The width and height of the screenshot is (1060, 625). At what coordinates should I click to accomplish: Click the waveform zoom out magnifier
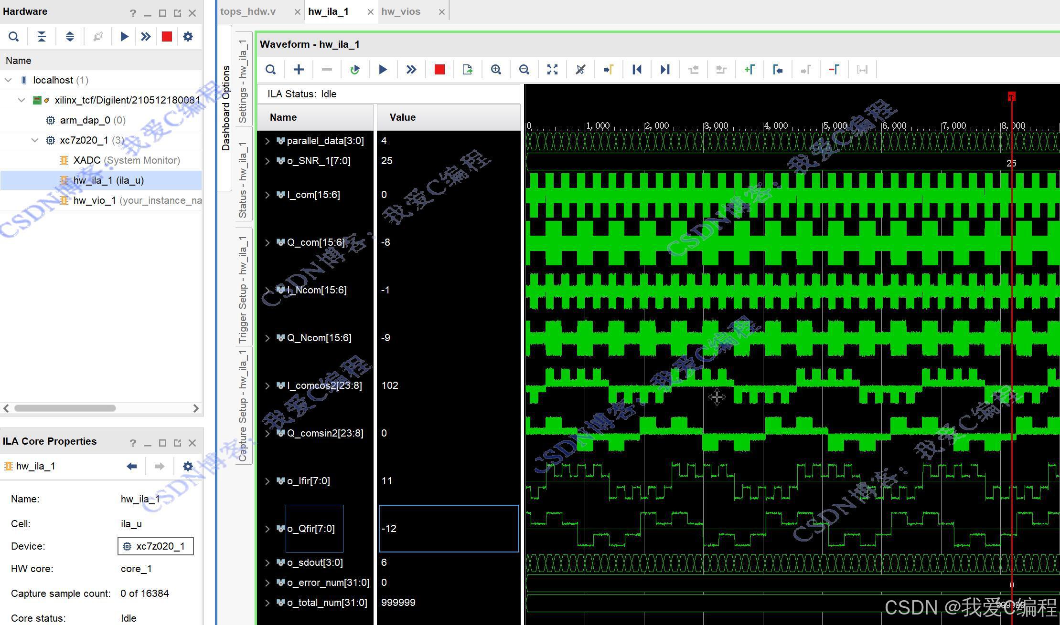pyautogui.click(x=524, y=70)
